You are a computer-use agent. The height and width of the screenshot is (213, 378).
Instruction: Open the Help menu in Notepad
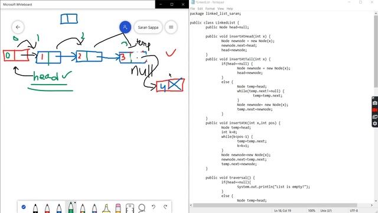(x=230, y=8)
